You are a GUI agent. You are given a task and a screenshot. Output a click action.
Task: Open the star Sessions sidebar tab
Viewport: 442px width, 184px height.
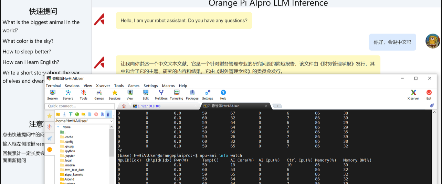point(50,115)
